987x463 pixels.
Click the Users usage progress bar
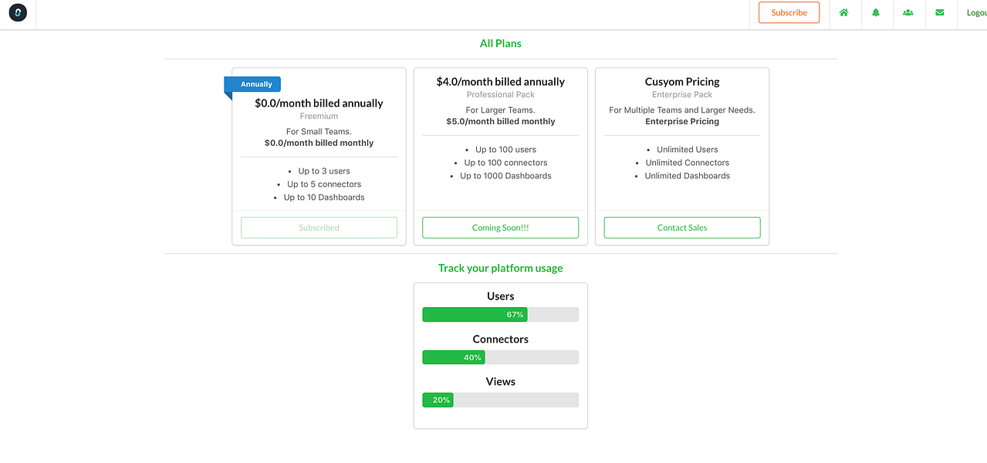(500, 315)
